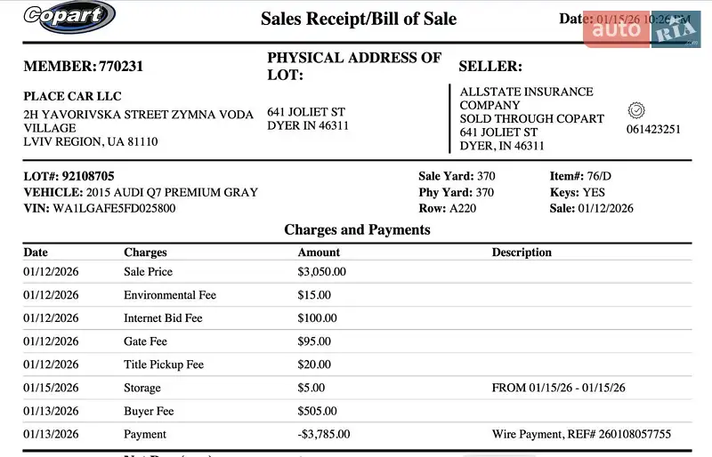Click the Description column header

pyautogui.click(x=522, y=253)
